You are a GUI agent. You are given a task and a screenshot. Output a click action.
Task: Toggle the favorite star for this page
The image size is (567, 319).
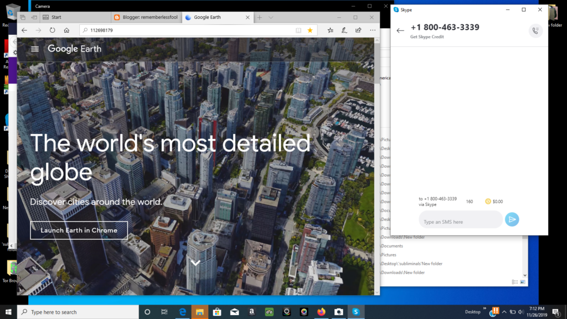click(310, 30)
